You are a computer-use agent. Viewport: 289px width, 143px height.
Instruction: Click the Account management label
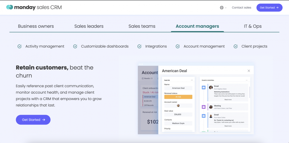(x=204, y=46)
